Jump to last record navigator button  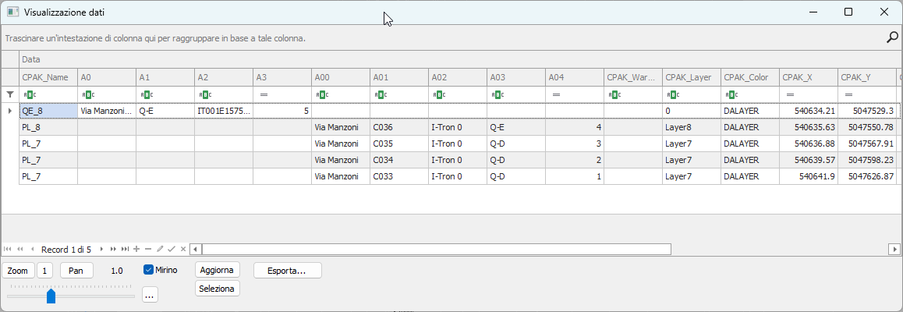[125, 250]
